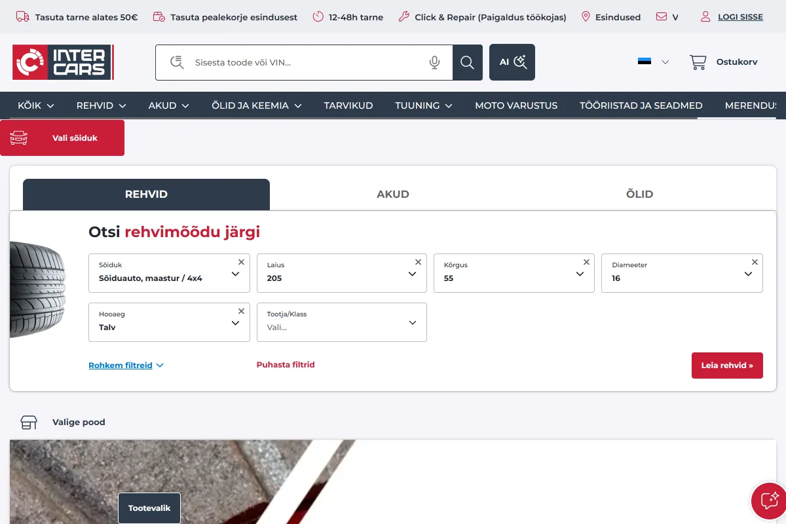Open the Hooaeg season dropdown
This screenshot has width=786, height=524.
click(169, 322)
